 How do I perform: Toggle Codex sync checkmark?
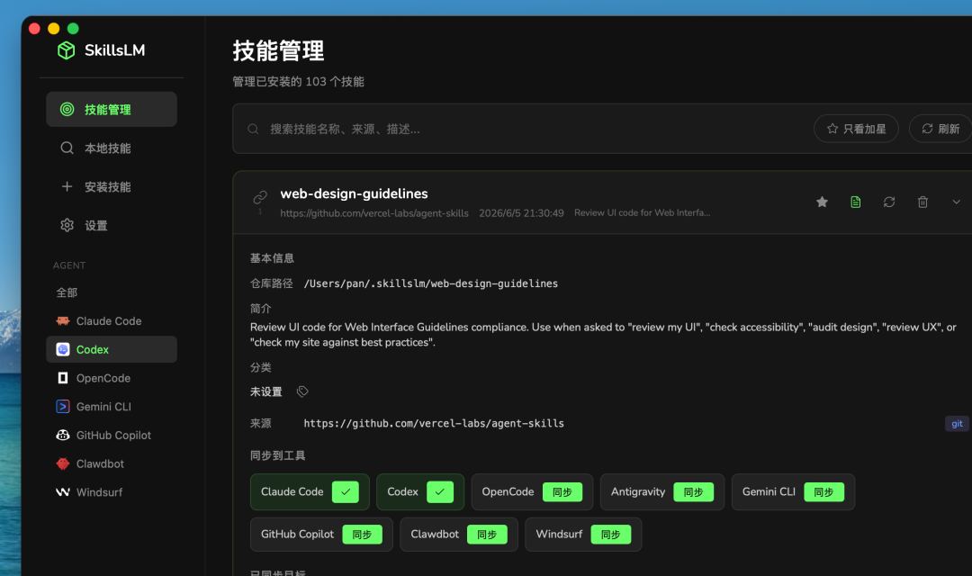(x=440, y=491)
